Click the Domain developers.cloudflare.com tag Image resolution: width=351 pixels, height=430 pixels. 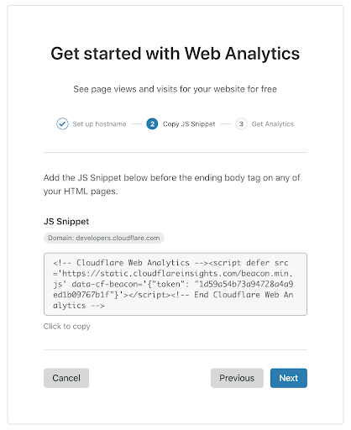pyautogui.click(x=104, y=238)
